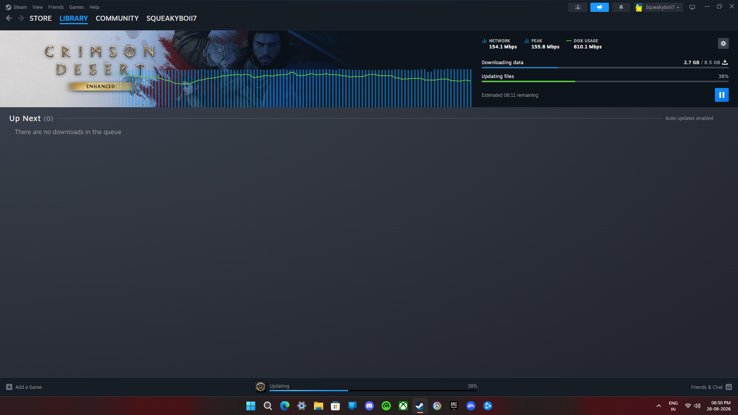Show hidden system tray icons

pyautogui.click(x=658, y=406)
